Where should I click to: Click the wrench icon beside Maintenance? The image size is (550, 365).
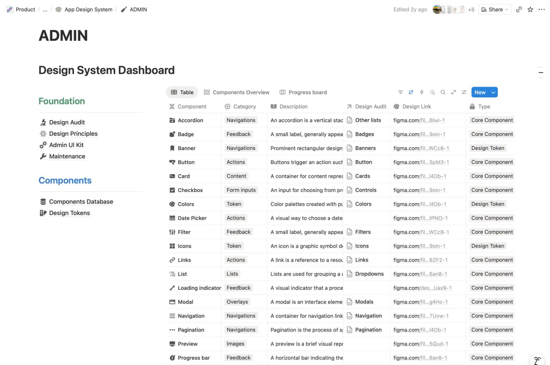point(43,156)
